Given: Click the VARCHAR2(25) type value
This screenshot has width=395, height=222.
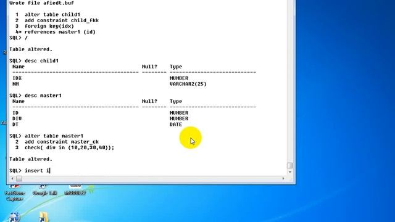Looking at the screenshot, I should (188, 84).
